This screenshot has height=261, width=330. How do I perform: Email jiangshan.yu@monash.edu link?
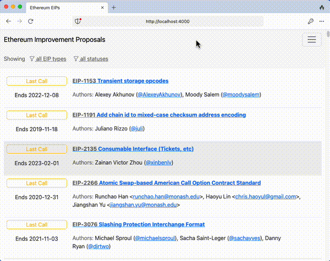click(x=144, y=205)
